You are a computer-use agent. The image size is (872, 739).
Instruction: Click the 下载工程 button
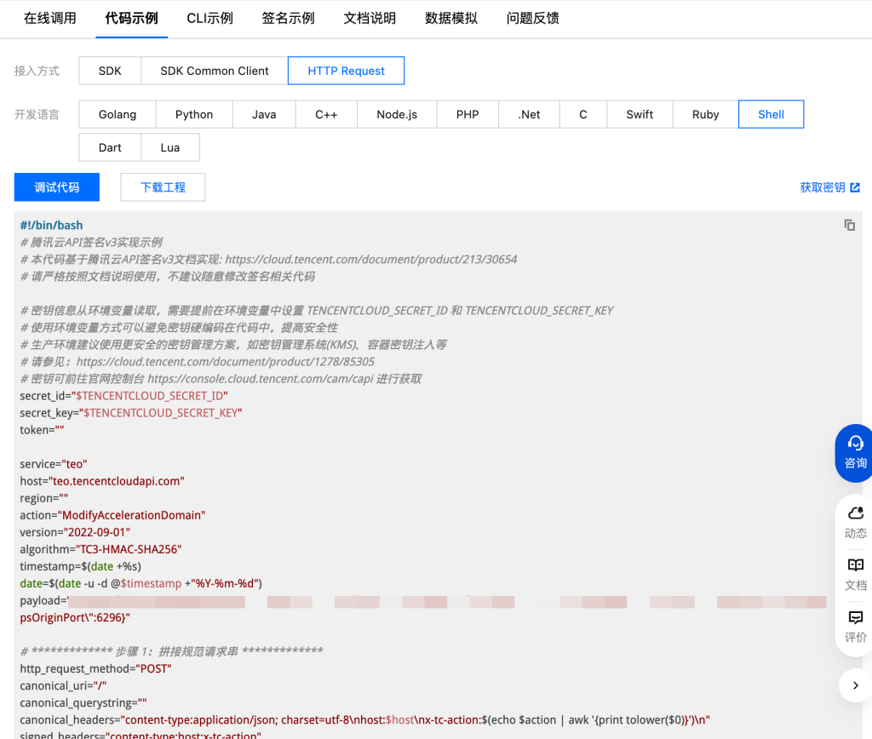(x=163, y=187)
